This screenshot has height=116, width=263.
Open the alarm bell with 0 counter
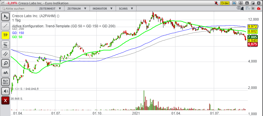pyautogui.click(x=240, y=8)
